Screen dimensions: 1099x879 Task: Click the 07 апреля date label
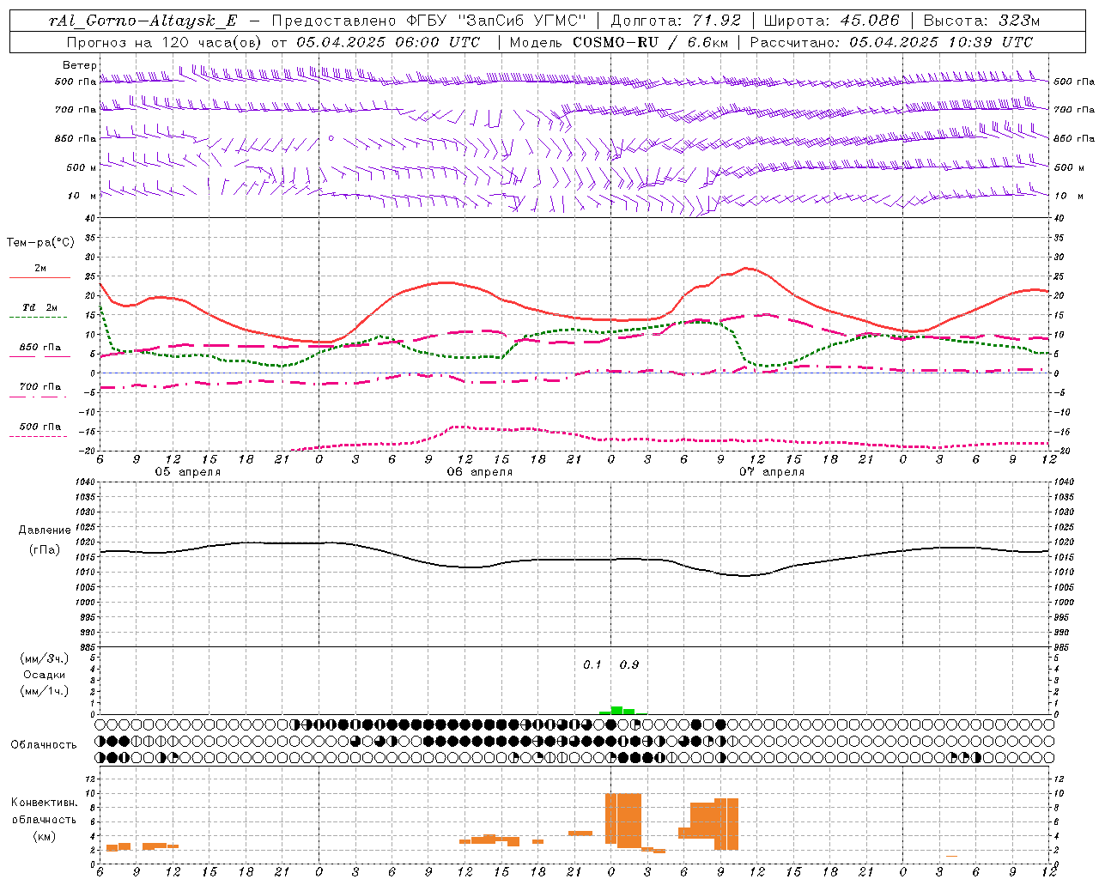coord(771,472)
